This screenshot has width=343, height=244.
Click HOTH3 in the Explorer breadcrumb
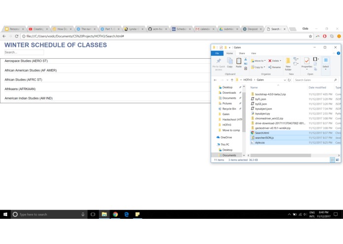click(248, 80)
